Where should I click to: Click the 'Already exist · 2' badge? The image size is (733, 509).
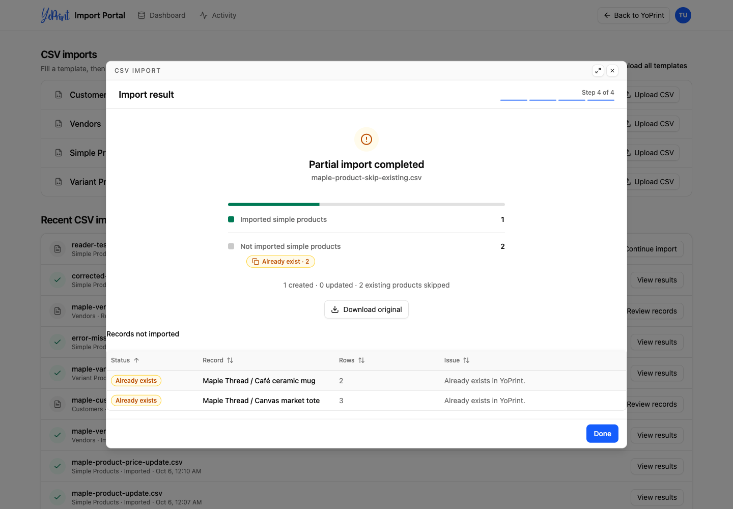(280, 262)
